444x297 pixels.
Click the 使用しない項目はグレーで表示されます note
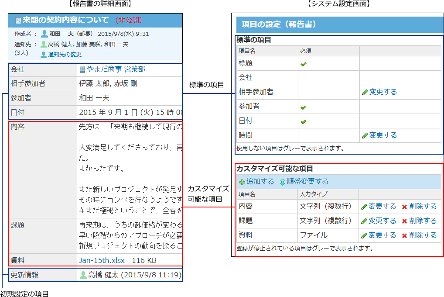(290, 148)
